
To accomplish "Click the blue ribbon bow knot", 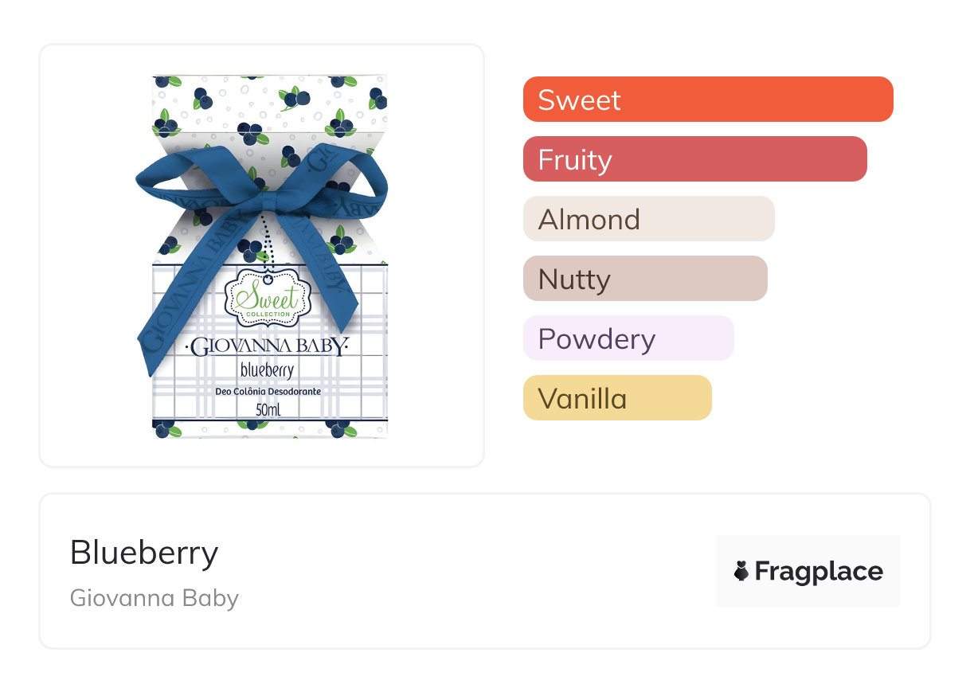I will (x=267, y=198).
